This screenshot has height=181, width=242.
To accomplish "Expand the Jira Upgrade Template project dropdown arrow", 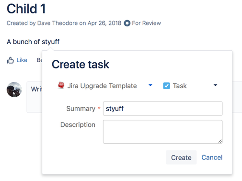I will tap(150, 85).
